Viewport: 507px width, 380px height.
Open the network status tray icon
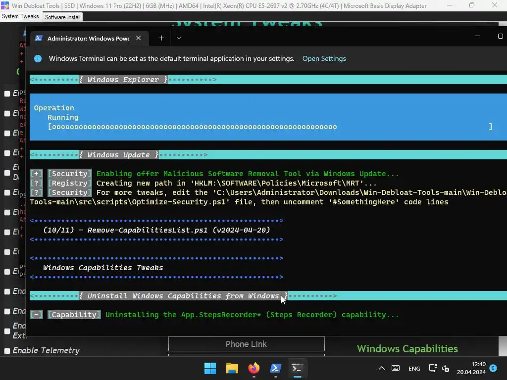(x=433, y=368)
